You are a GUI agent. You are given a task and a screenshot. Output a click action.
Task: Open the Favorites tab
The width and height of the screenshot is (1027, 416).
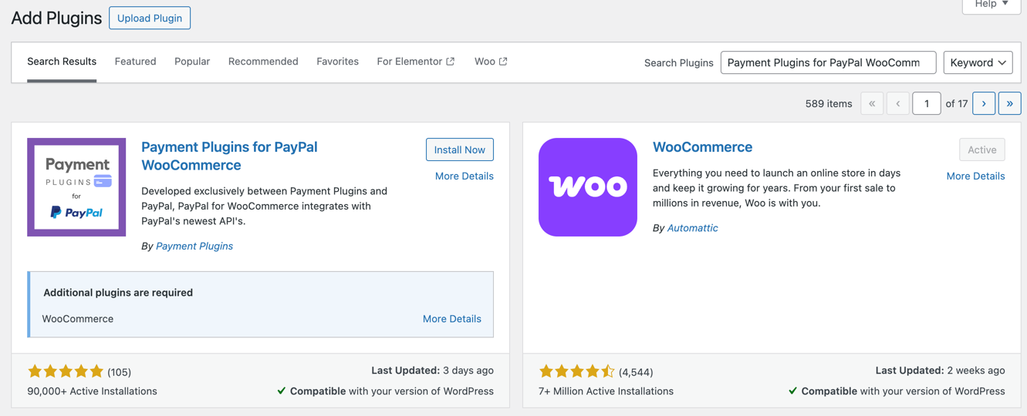[337, 62]
